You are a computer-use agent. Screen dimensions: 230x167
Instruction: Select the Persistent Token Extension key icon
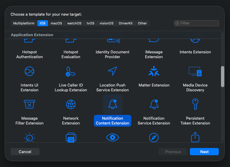click(x=195, y=104)
